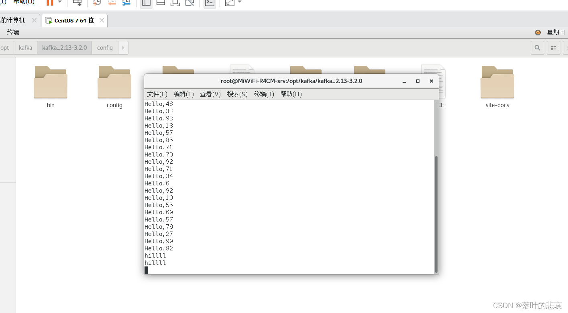Open terminal 帮助(H) menu
This screenshot has height=313, width=568.
coord(291,94)
